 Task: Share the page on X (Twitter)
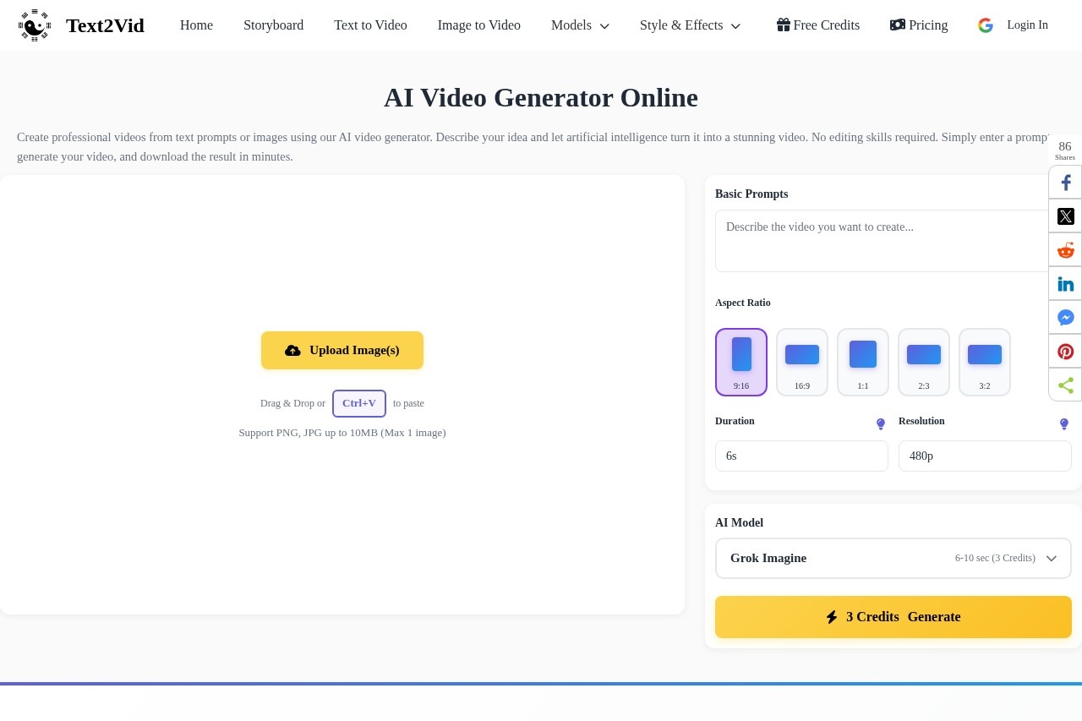tap(1066, 216)
